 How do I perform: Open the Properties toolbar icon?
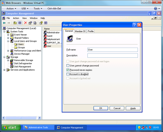pos(30,23)
